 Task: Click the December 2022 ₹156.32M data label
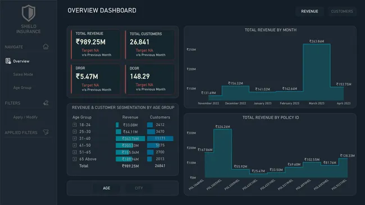coord(236,83)
